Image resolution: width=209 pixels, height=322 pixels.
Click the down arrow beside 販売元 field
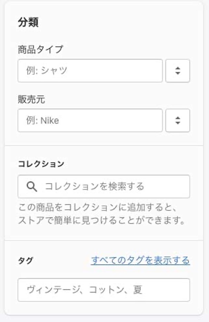point(178,123)
